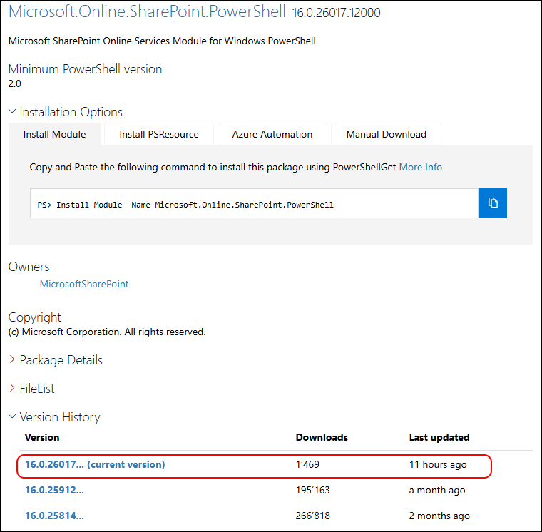Click the Owners heading
Screen dimensions: 542x532
pyautogui.click(x=29, y=267)
